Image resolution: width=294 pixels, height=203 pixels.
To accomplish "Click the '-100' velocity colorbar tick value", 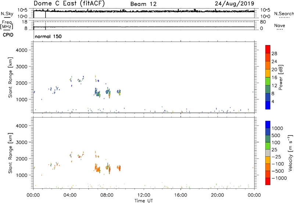I will 278,164.
